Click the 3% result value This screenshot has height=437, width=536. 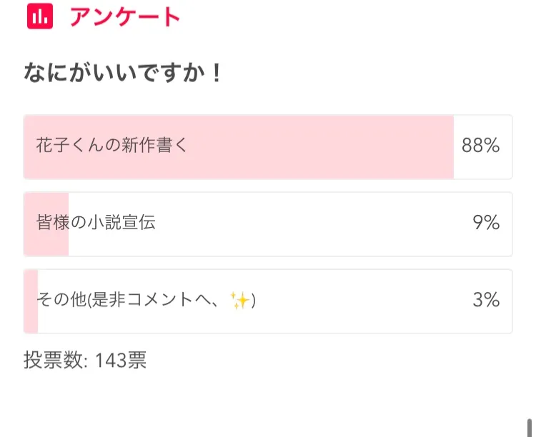click(485, 301)
